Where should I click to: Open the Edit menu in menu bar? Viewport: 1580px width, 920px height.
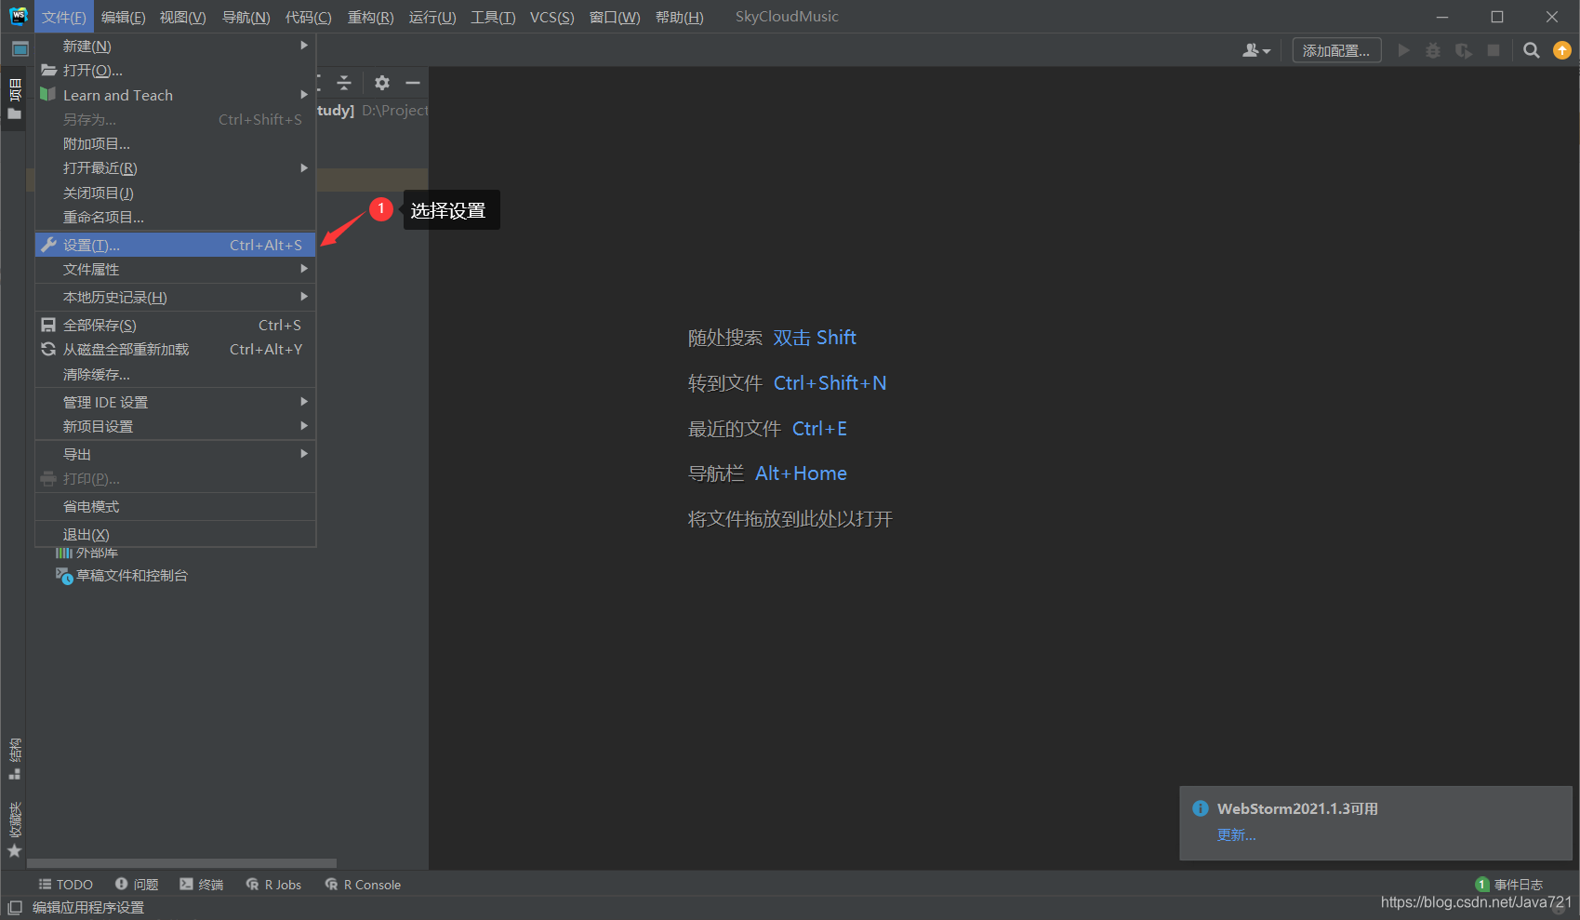point(123,17)
